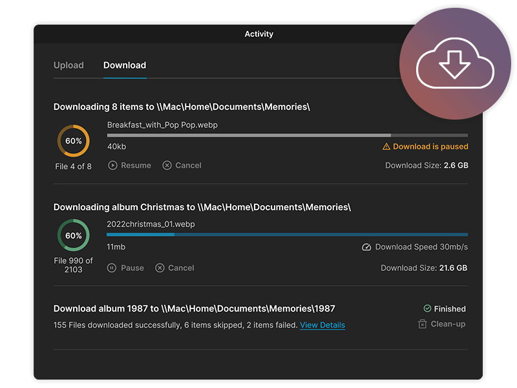
Task: Click the orange 60% progress ring
Action: coord(74,141)
